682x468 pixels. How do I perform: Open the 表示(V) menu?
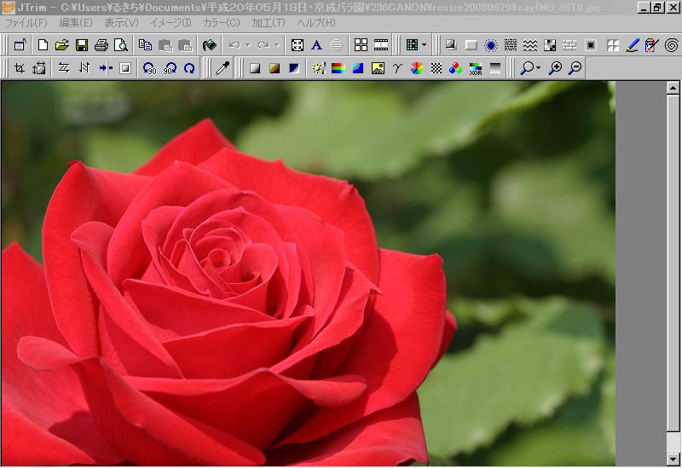coord(121,23)
